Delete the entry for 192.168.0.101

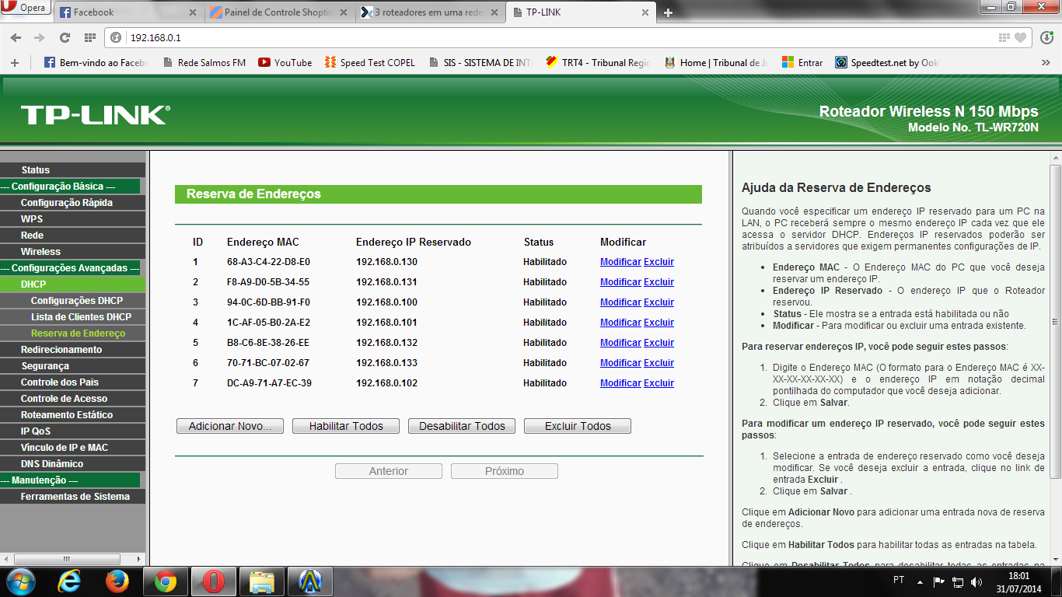659,323
